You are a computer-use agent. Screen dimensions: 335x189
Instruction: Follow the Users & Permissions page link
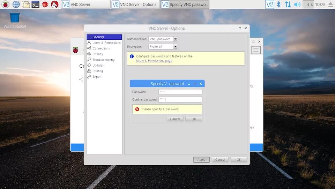coord(154,61)
